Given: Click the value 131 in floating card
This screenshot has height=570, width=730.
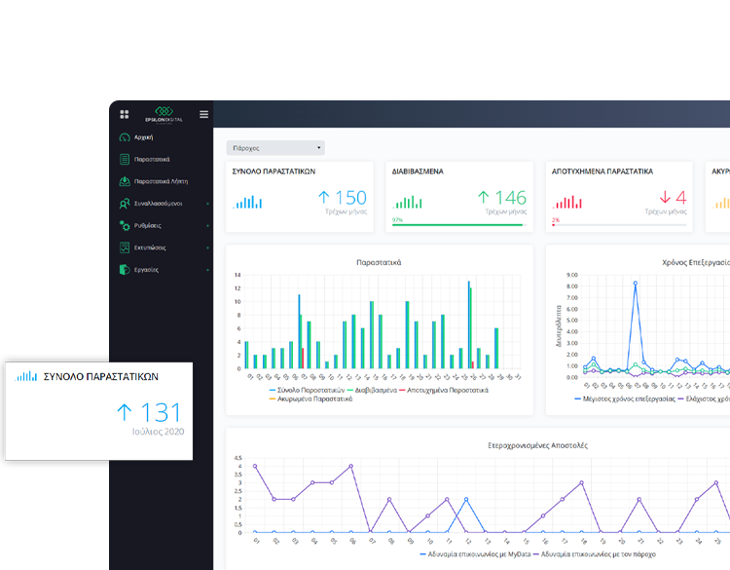Looking at the screenshot, I should click(161, 413).
